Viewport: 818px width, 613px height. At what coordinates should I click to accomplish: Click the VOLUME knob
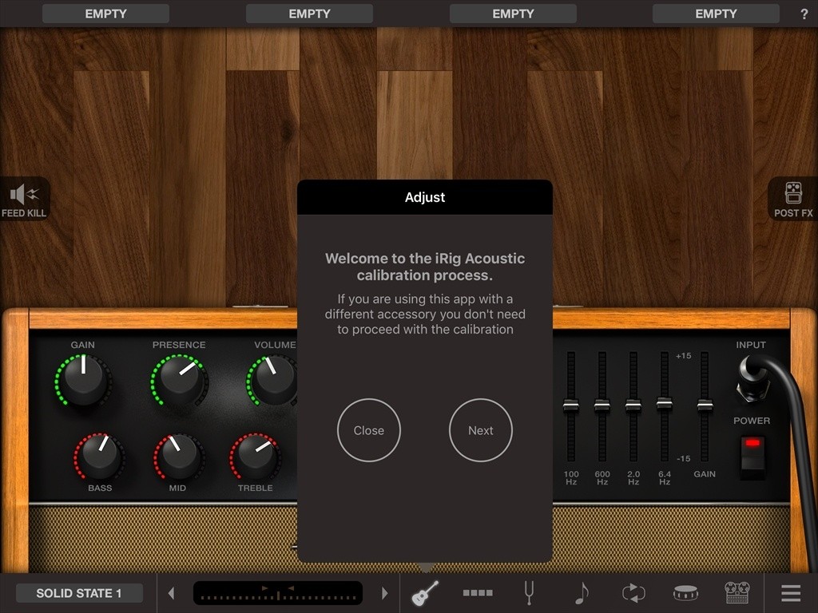coord(272,381)
